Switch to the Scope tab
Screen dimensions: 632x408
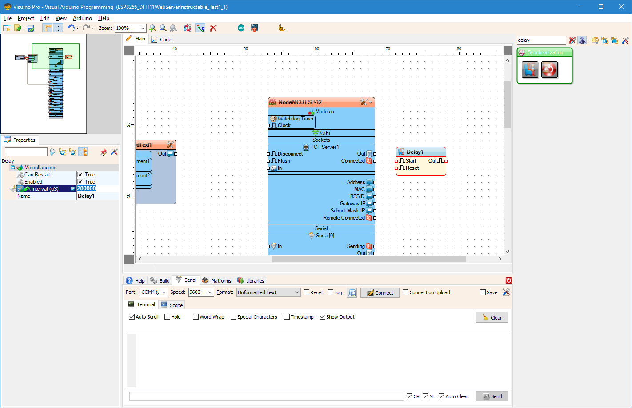coord(172,305)
